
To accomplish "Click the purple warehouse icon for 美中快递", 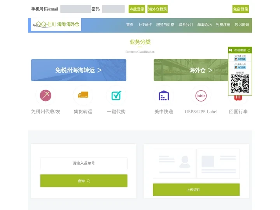I will (x=164, y=96).
